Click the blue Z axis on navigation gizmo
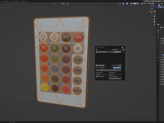Image resolution: width=164 pixels, height=123 pixels. point(152,9)
